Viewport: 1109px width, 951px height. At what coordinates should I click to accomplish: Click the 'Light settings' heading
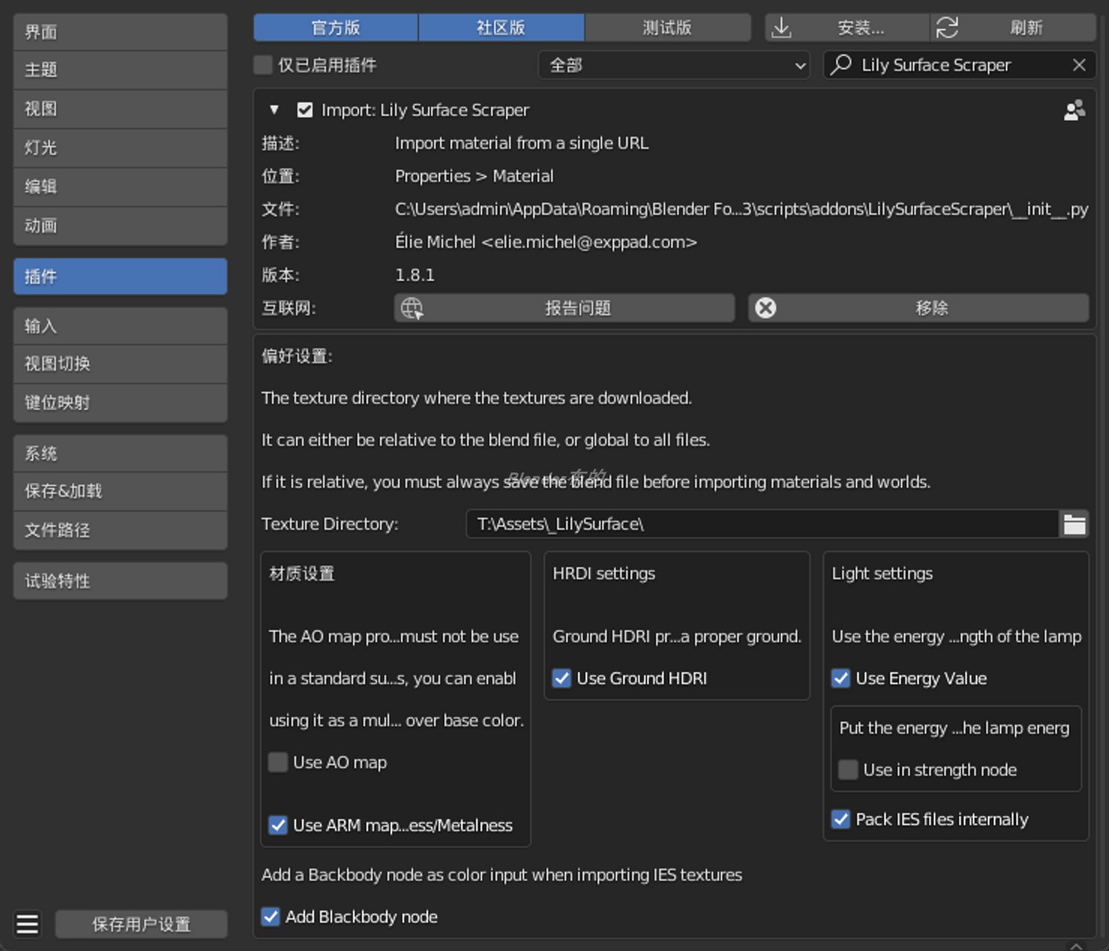click(883, 574)
